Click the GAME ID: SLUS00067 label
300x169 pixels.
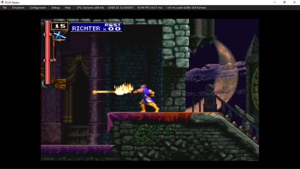point(120,8)
